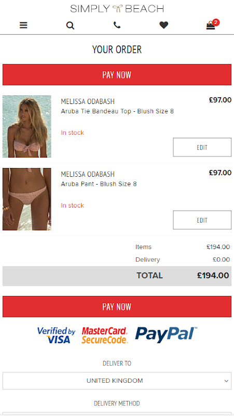
Task: Open the Deliver To country dropdown
Action: 117,381
